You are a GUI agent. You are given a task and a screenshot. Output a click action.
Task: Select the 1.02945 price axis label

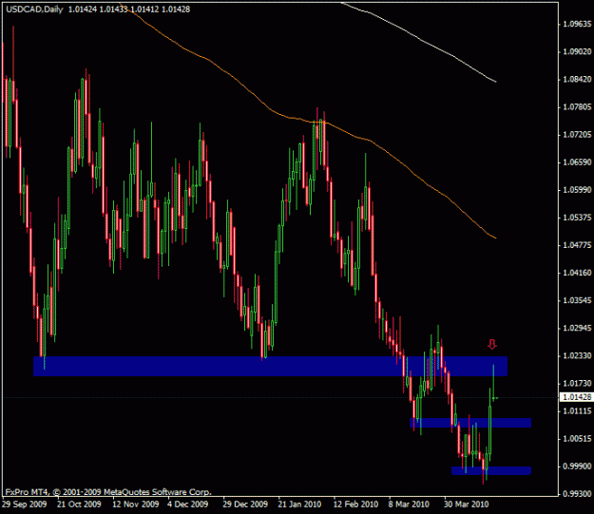click(x=577, y=328)
